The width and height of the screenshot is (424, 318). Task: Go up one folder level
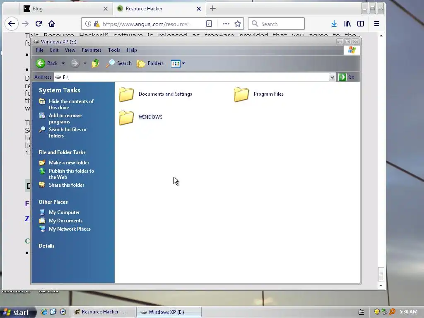coord(96,63)
